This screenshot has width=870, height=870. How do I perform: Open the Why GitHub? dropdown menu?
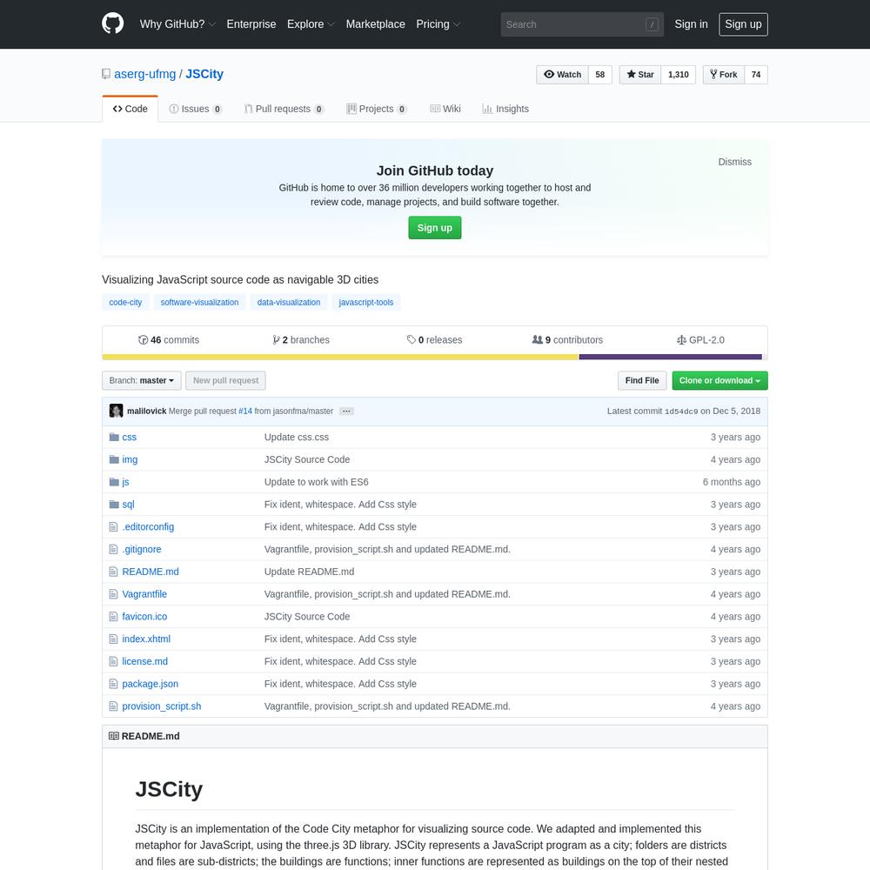(x=177, y=23)
